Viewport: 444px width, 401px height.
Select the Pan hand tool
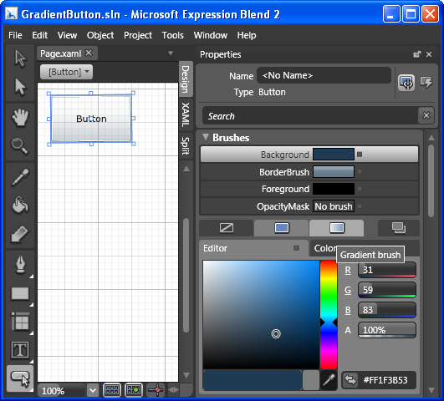20,117
